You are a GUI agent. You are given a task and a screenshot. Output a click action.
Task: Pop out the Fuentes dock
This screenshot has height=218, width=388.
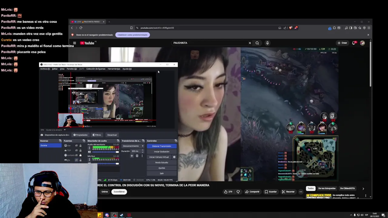tap(84, 141)
